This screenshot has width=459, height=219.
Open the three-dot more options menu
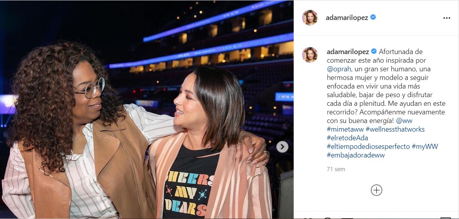[446, 18]
